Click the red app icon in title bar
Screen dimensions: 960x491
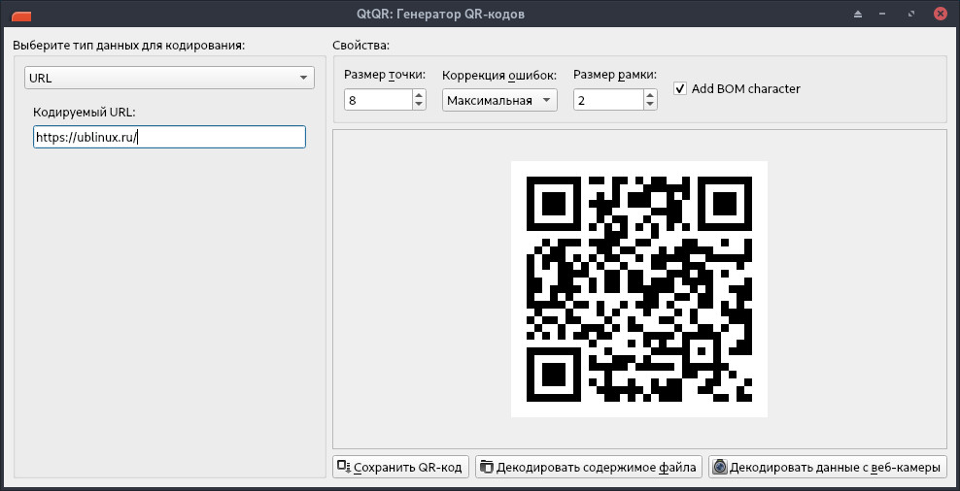pos(21,16)
